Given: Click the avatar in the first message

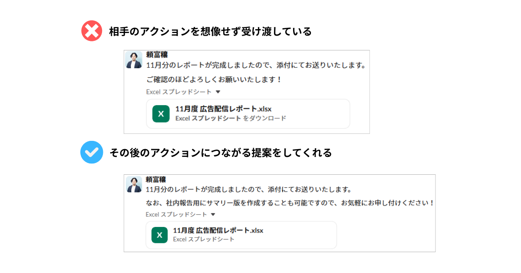Looking at the screenshot, I should [134, 60].
